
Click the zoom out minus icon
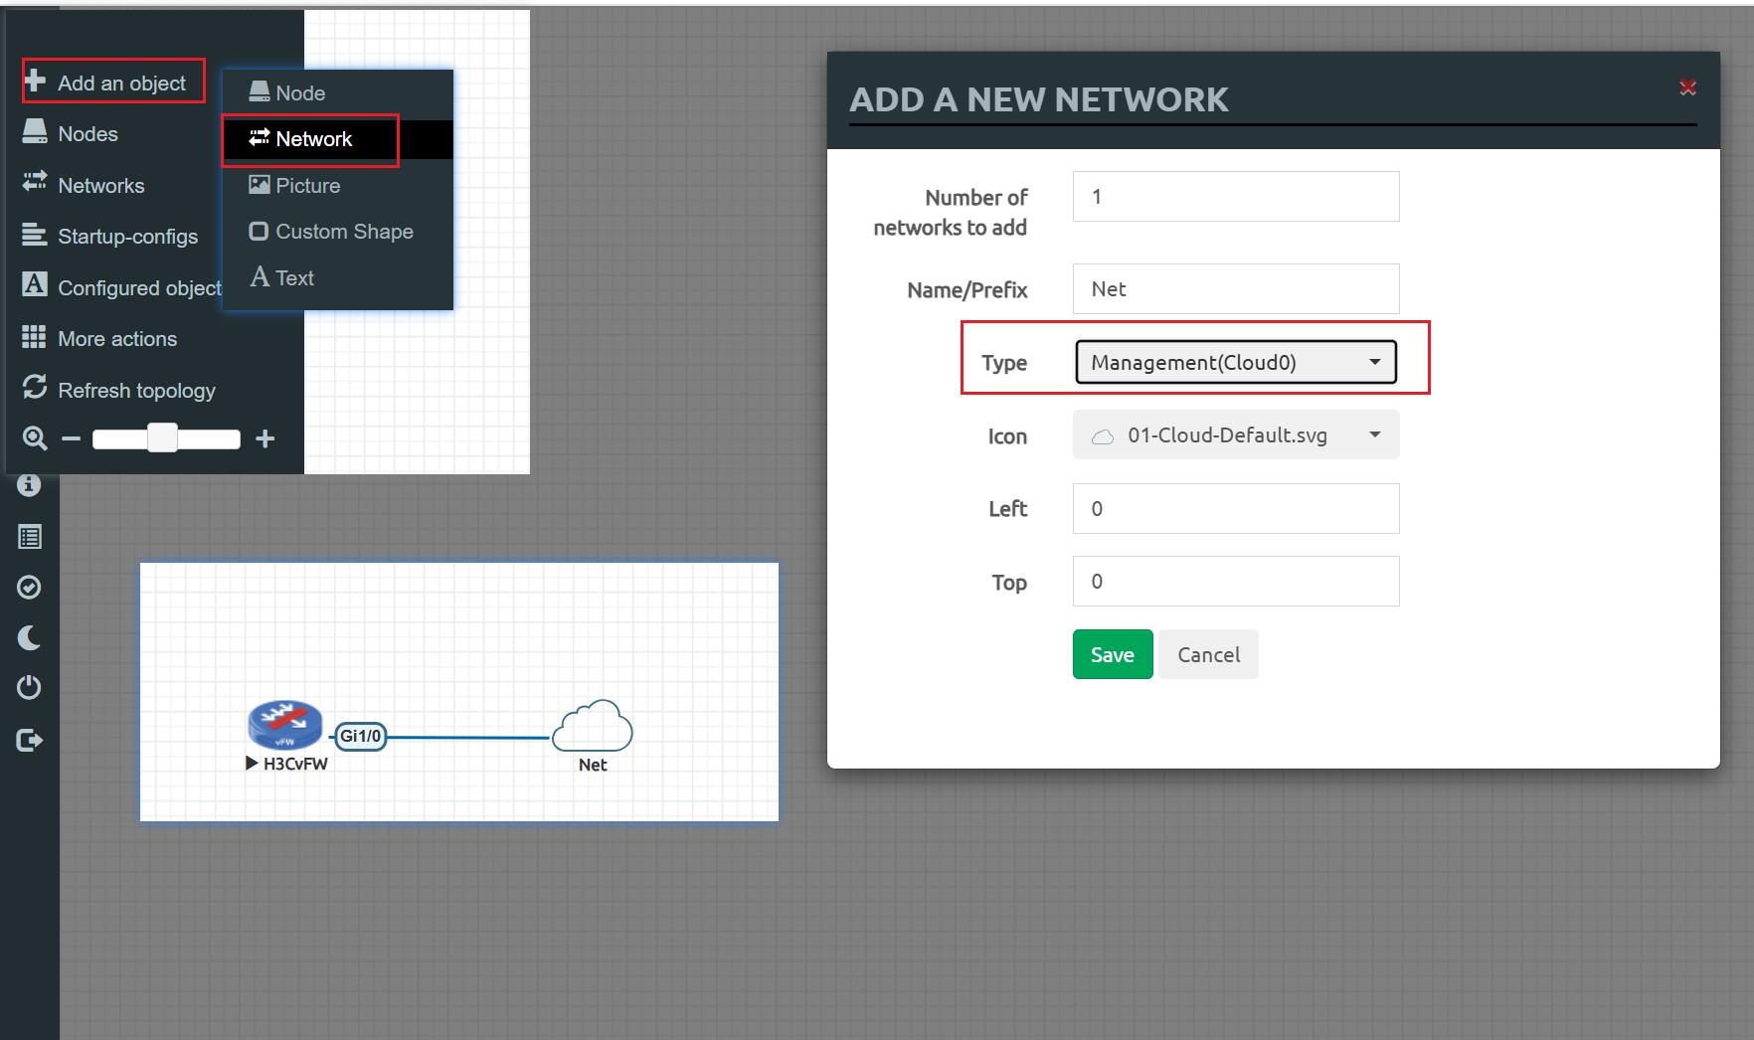(x=71, y=438)
